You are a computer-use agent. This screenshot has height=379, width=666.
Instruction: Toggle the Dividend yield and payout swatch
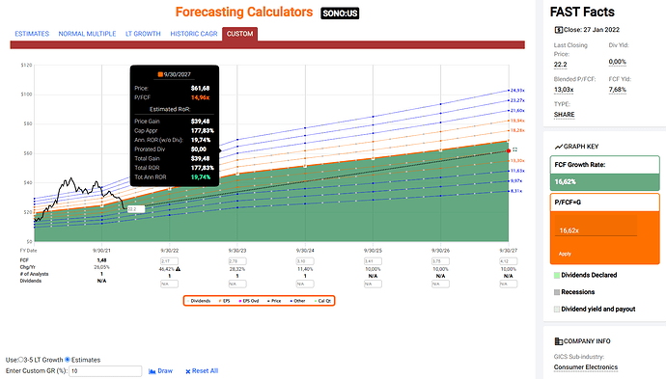(x=557, y=309)
